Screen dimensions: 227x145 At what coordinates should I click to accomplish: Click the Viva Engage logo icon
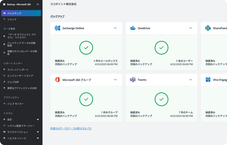click(x=208, y=80)
